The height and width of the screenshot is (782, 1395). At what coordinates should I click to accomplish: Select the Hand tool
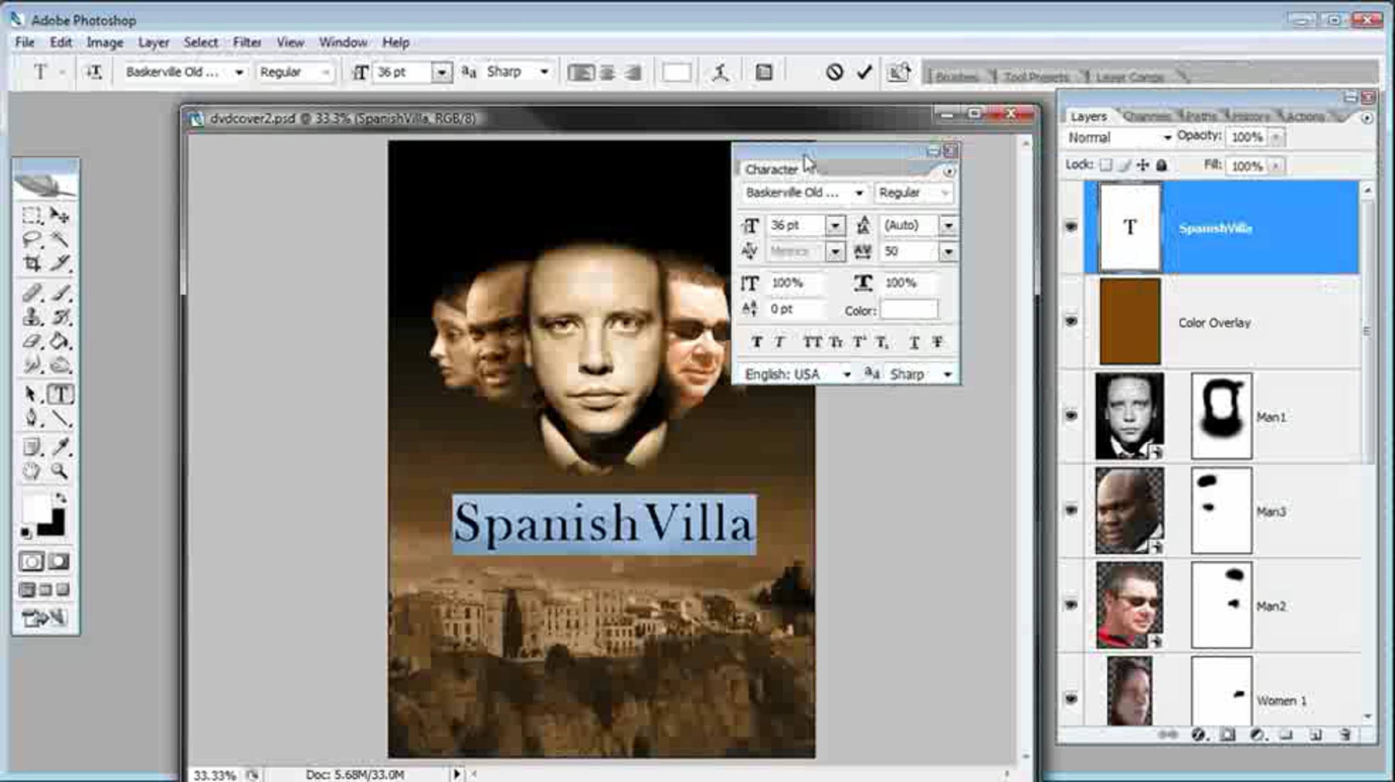32,471
